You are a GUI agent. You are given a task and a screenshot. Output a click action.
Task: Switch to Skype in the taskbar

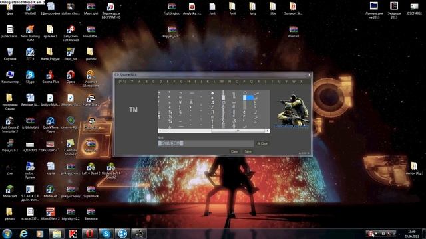pyautogui.click(x=106, y=234)
